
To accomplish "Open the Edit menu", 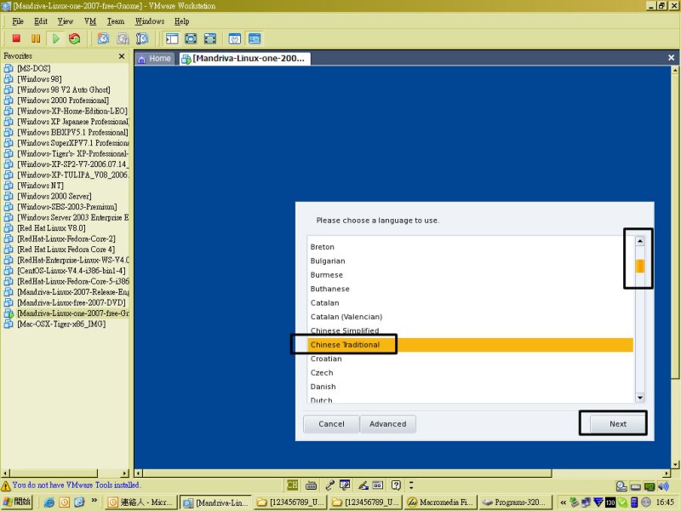I will pos(41,21).
